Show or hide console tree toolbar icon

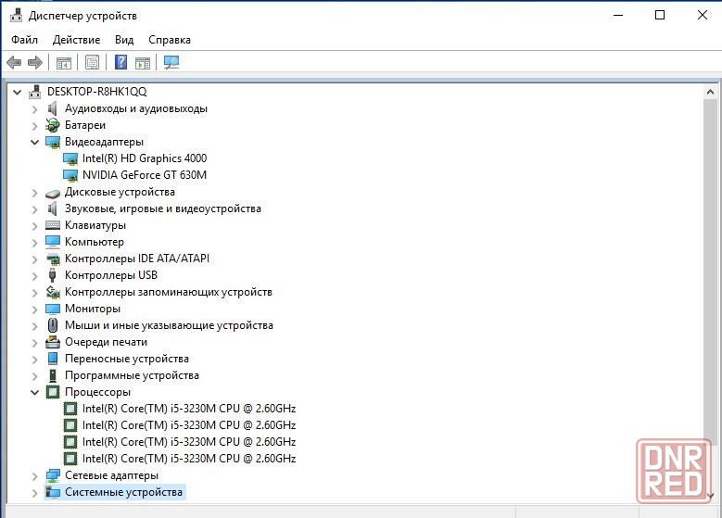[x=64, y=63]
